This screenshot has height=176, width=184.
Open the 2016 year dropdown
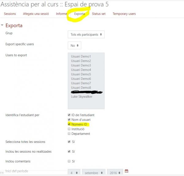click(115, 173)
